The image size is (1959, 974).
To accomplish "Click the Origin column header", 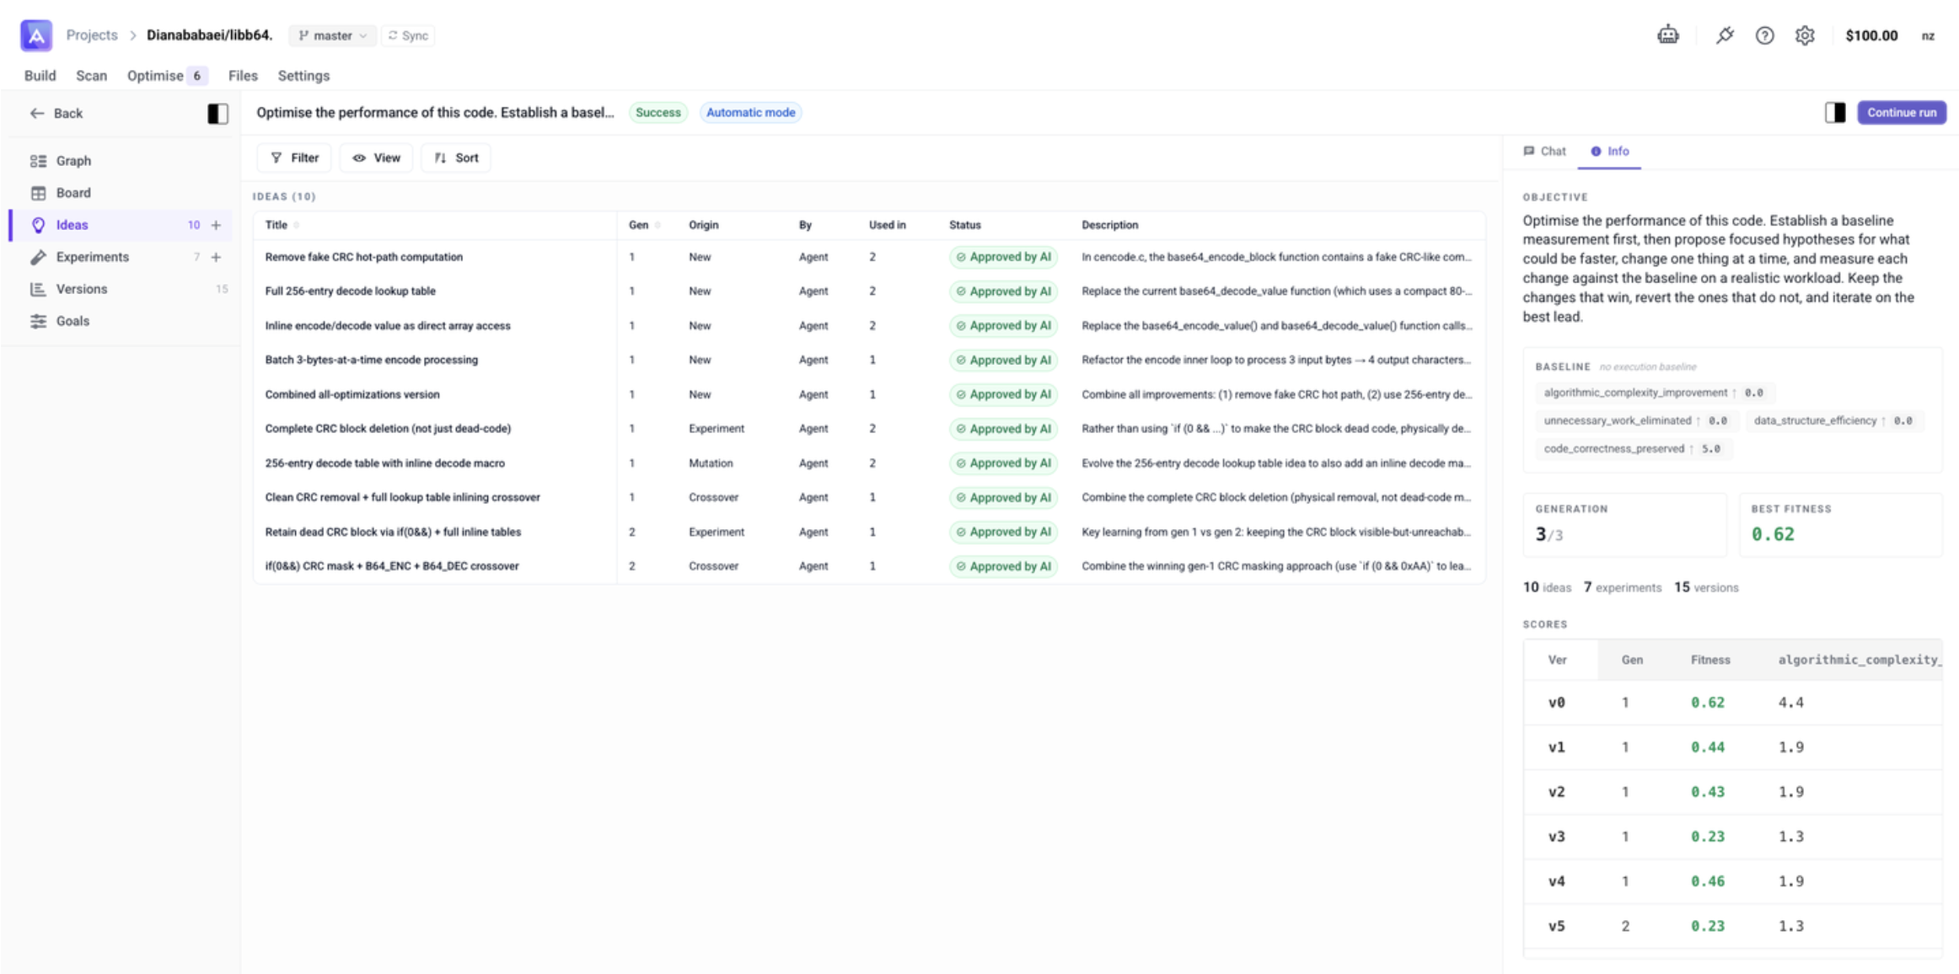I will tap(703, 225).
